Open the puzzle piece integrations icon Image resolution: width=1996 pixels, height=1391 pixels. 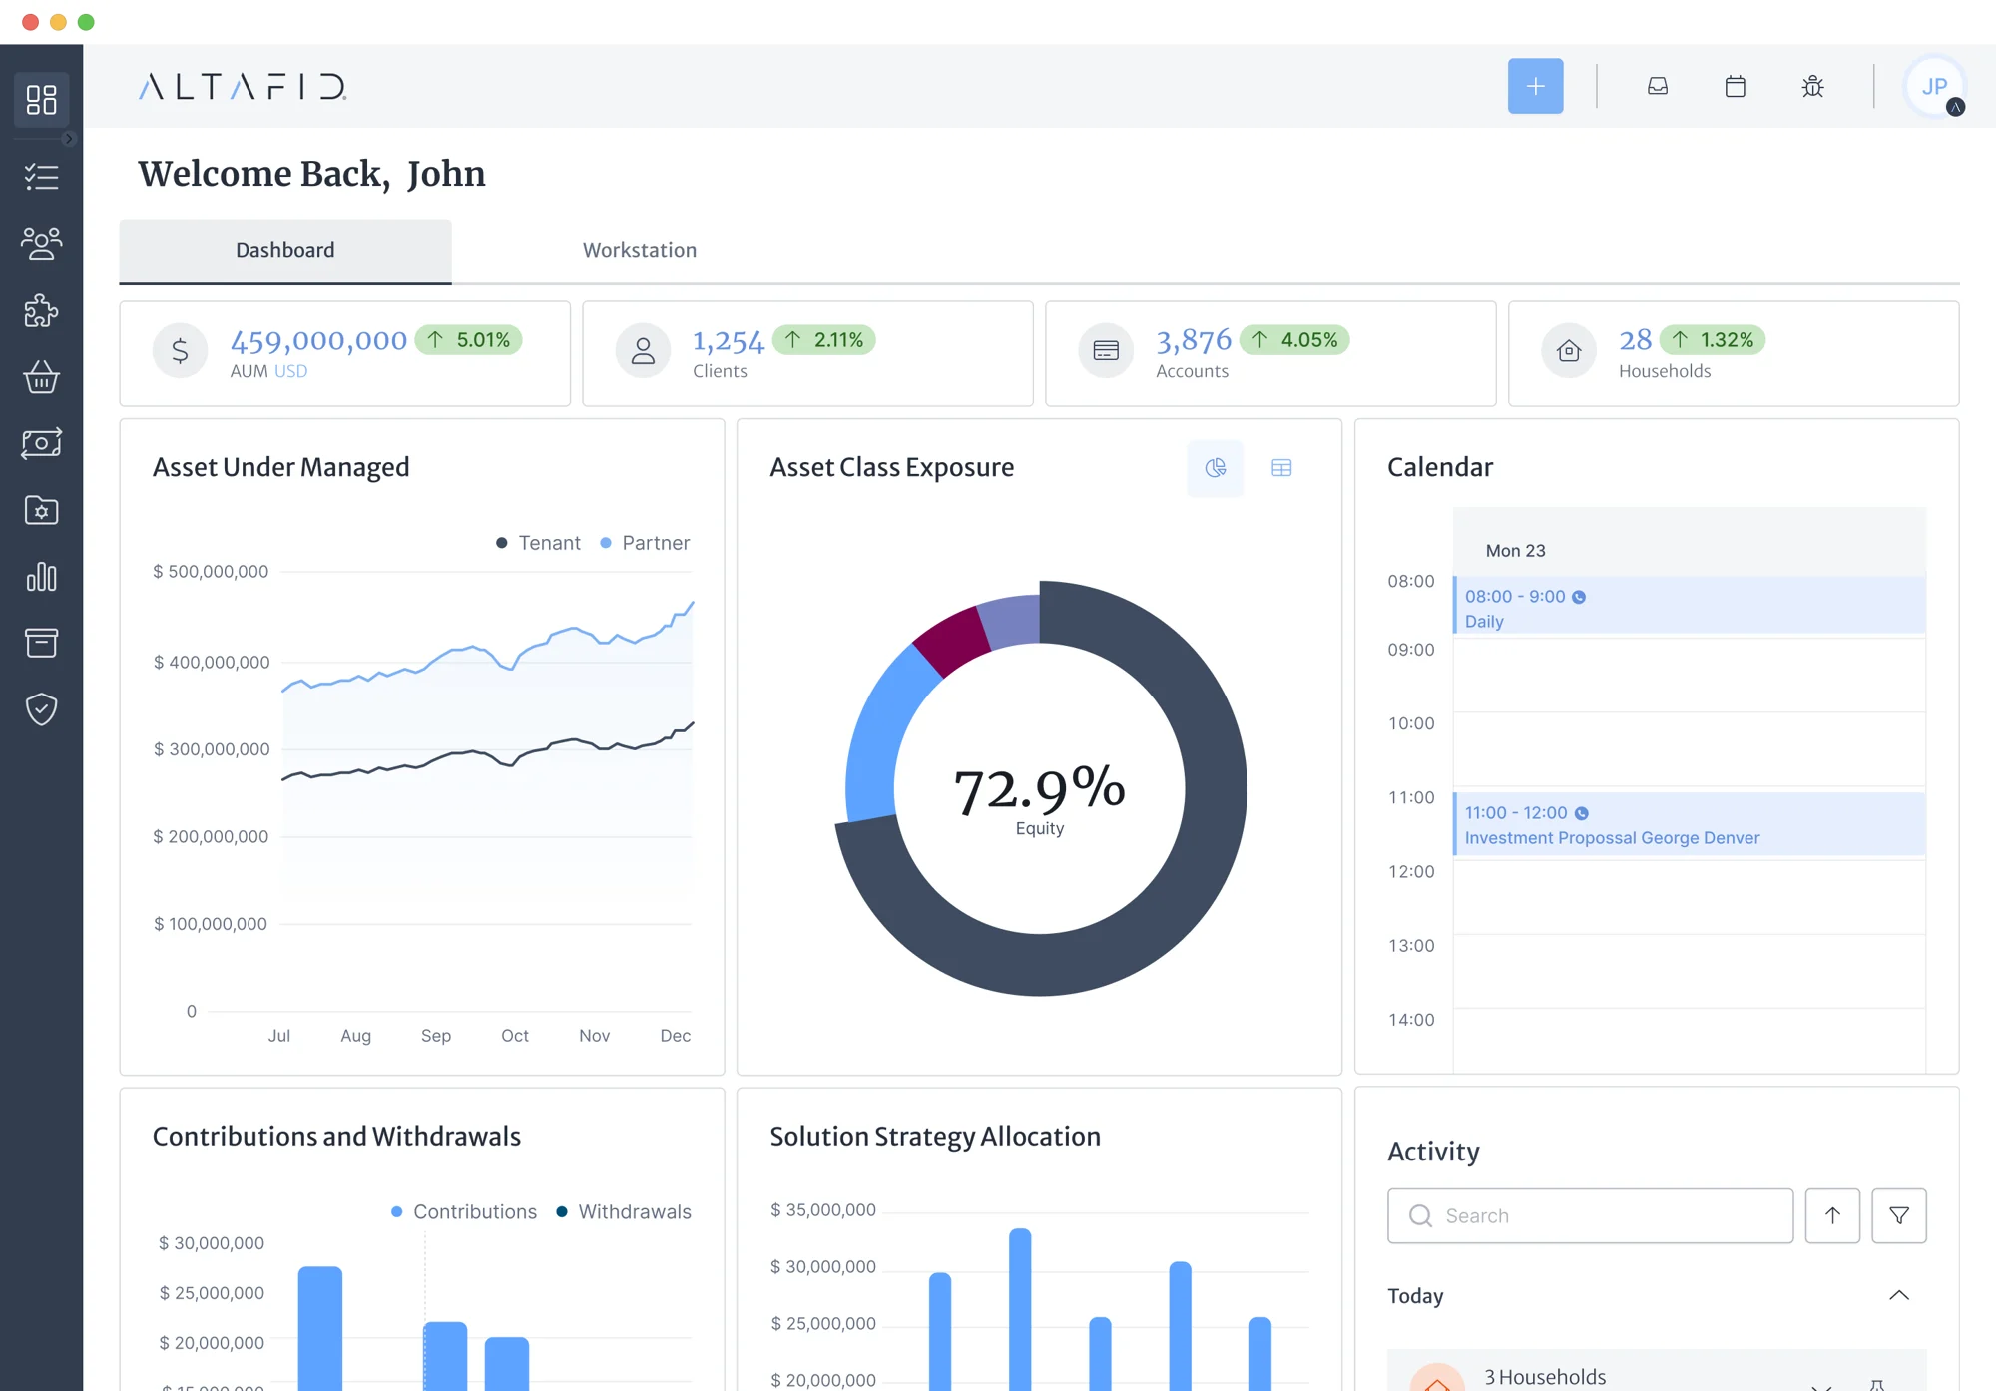[x=41, y=310]
